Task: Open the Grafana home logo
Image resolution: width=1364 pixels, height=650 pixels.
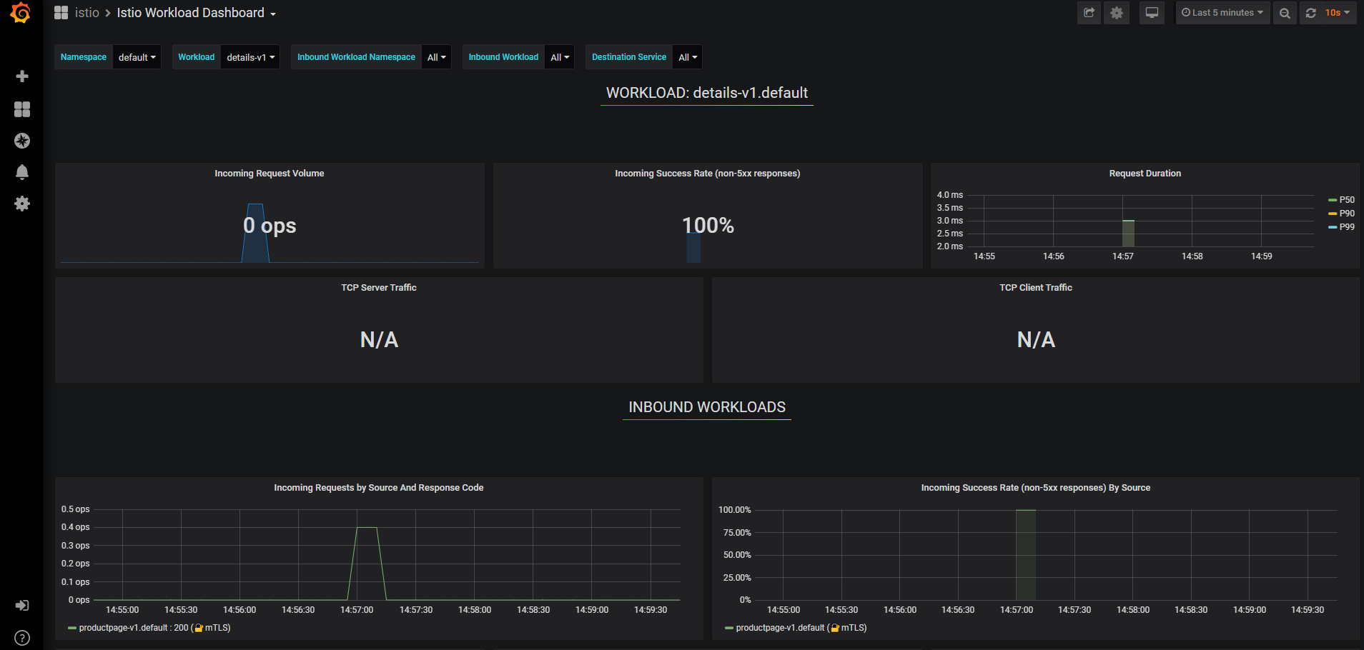Action: tap(21, 13)
